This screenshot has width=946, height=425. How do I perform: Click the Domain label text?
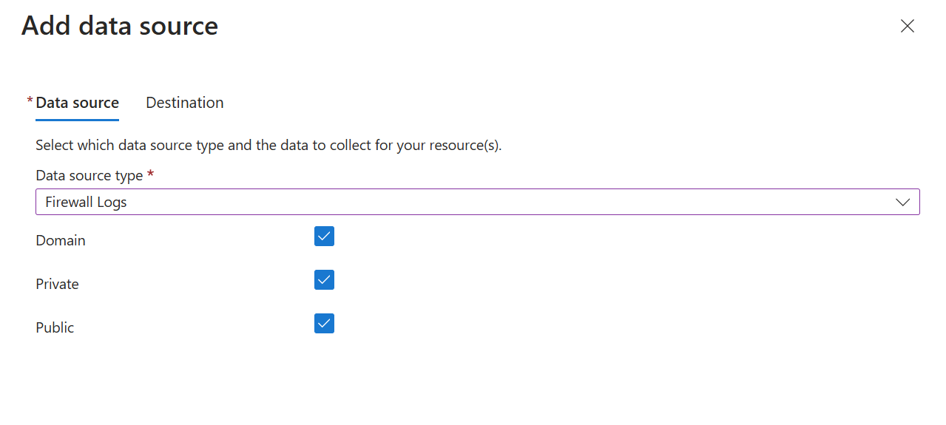pyautogui.click(x=61, y=240)
